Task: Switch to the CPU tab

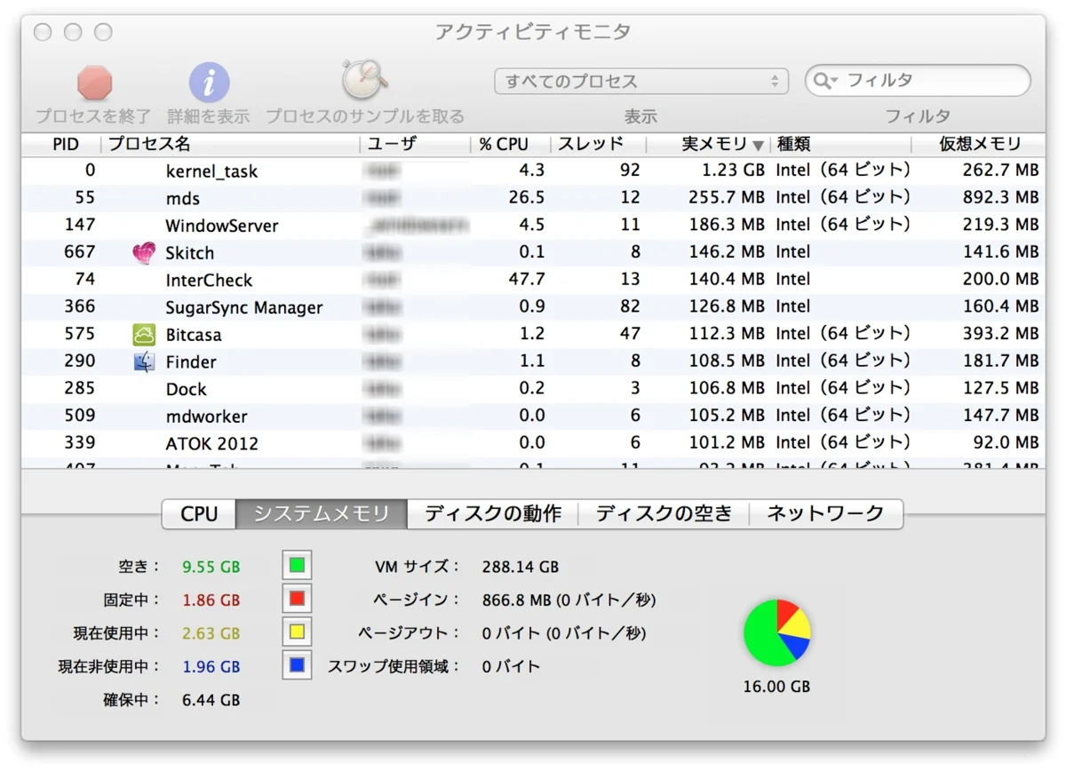Action: tap(199, 513)
